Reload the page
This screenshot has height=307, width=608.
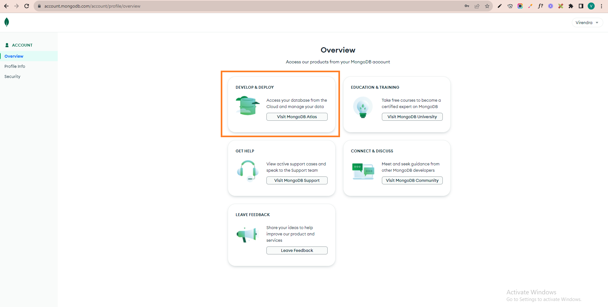[27, 6]
